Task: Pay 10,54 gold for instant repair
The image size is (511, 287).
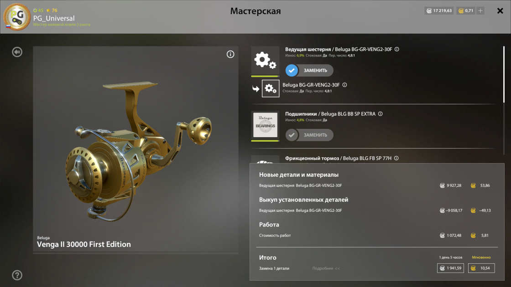Action: (481, 268)
